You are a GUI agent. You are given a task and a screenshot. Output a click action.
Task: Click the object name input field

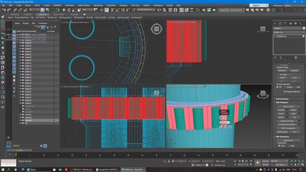[x=287, y=29]
